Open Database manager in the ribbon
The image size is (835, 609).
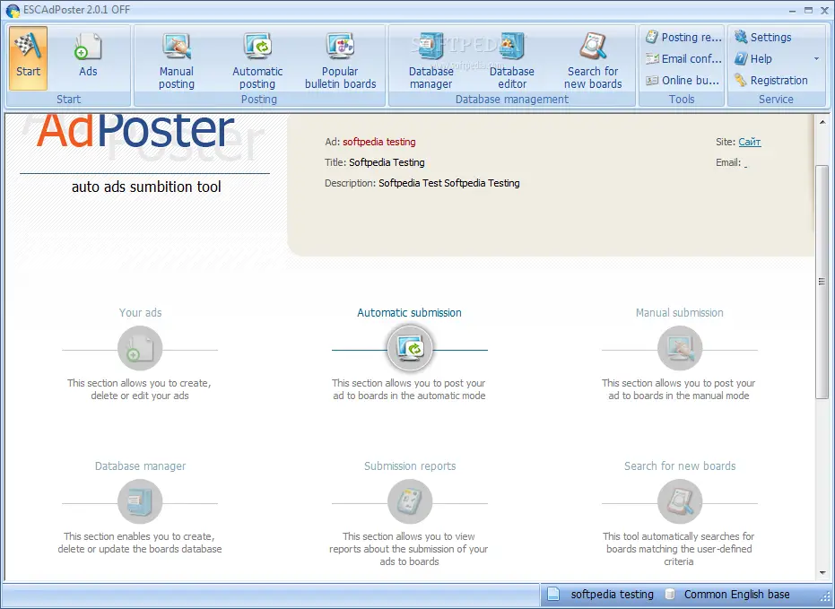click(x=431, y=61)
